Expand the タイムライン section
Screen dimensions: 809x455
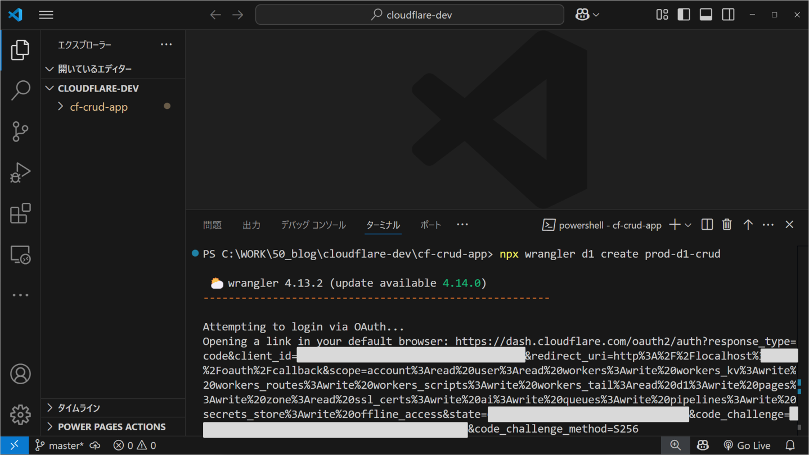pos(113,408)
